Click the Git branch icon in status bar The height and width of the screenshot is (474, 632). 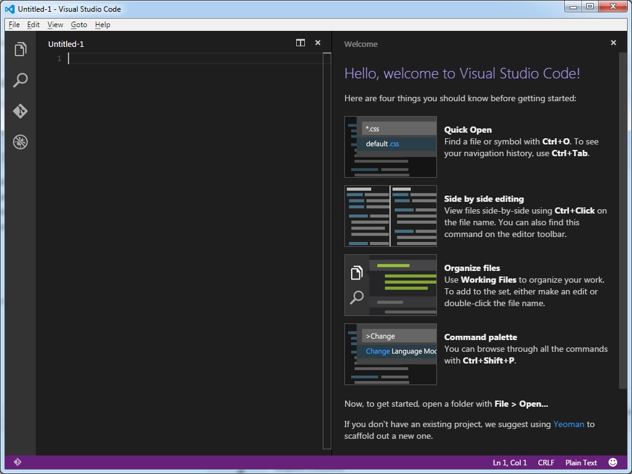click(x=18, y=462)
